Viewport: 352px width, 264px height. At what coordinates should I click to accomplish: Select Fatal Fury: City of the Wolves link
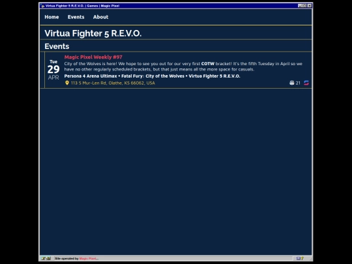(x=153, y=76)
